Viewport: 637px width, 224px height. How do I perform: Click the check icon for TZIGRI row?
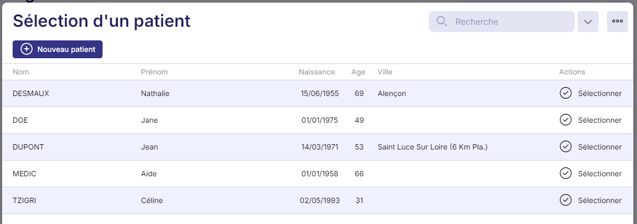tap(565, 200)
